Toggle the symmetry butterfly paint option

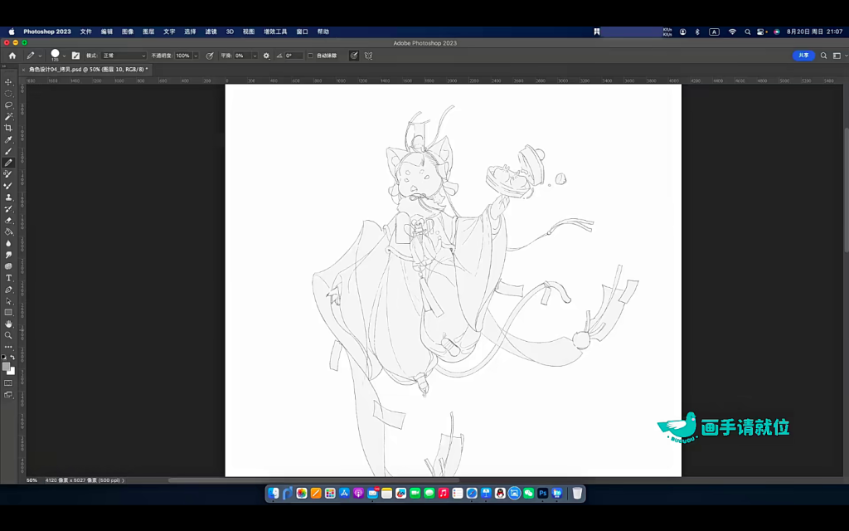[x=369, y=56]
